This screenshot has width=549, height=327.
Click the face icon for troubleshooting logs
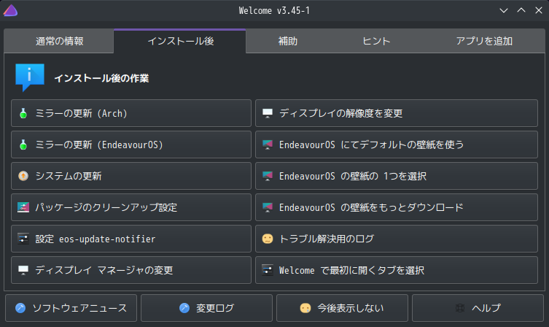coord(268,239)
